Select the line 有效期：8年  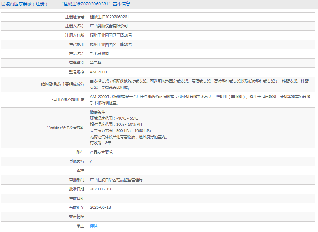(x=100, y=143)
